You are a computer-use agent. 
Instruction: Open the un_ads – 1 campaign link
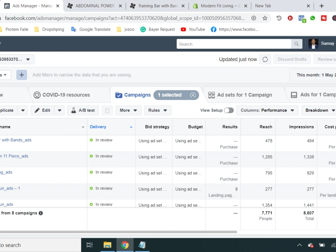10,188
